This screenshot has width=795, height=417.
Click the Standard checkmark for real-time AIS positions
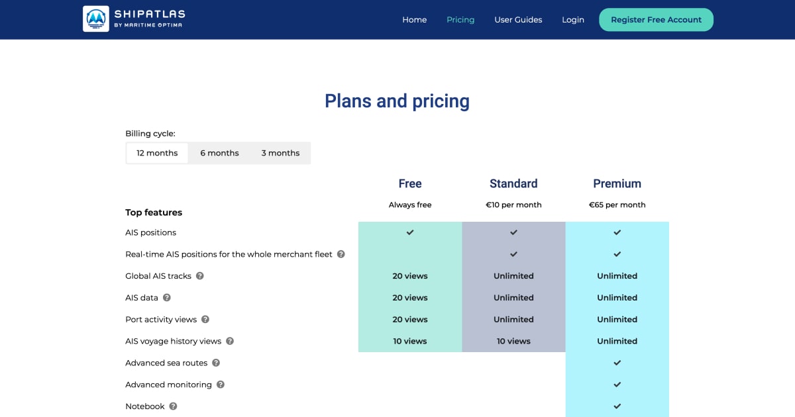tap(513, 254)
